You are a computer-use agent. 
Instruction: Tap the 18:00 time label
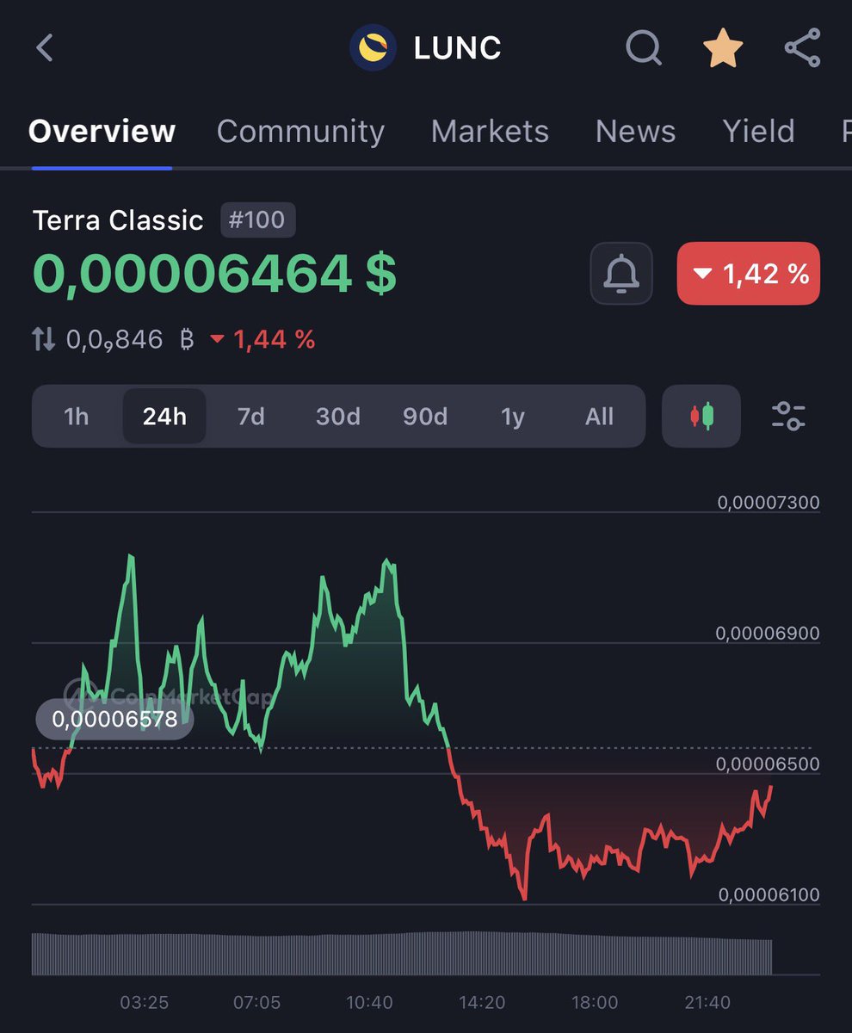[x=595, y=1003]
